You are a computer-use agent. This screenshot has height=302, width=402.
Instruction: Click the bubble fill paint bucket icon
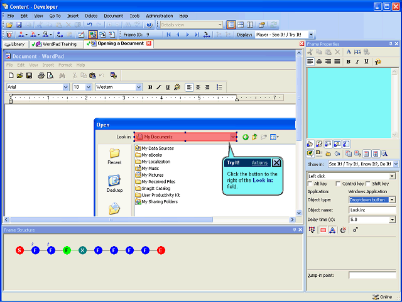[x=337, y=154]
